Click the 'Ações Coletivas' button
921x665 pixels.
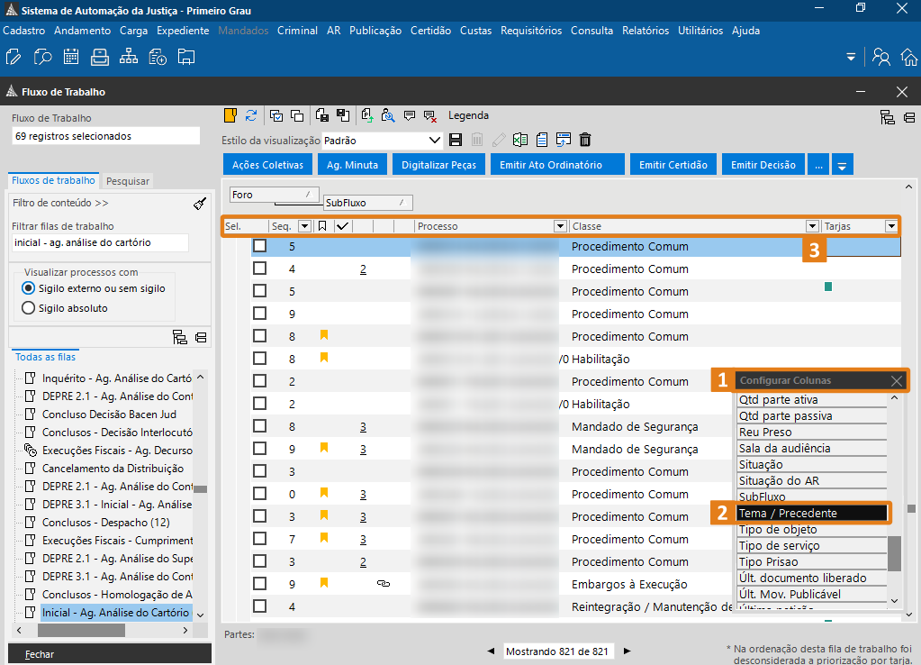[x=268, y=165]
